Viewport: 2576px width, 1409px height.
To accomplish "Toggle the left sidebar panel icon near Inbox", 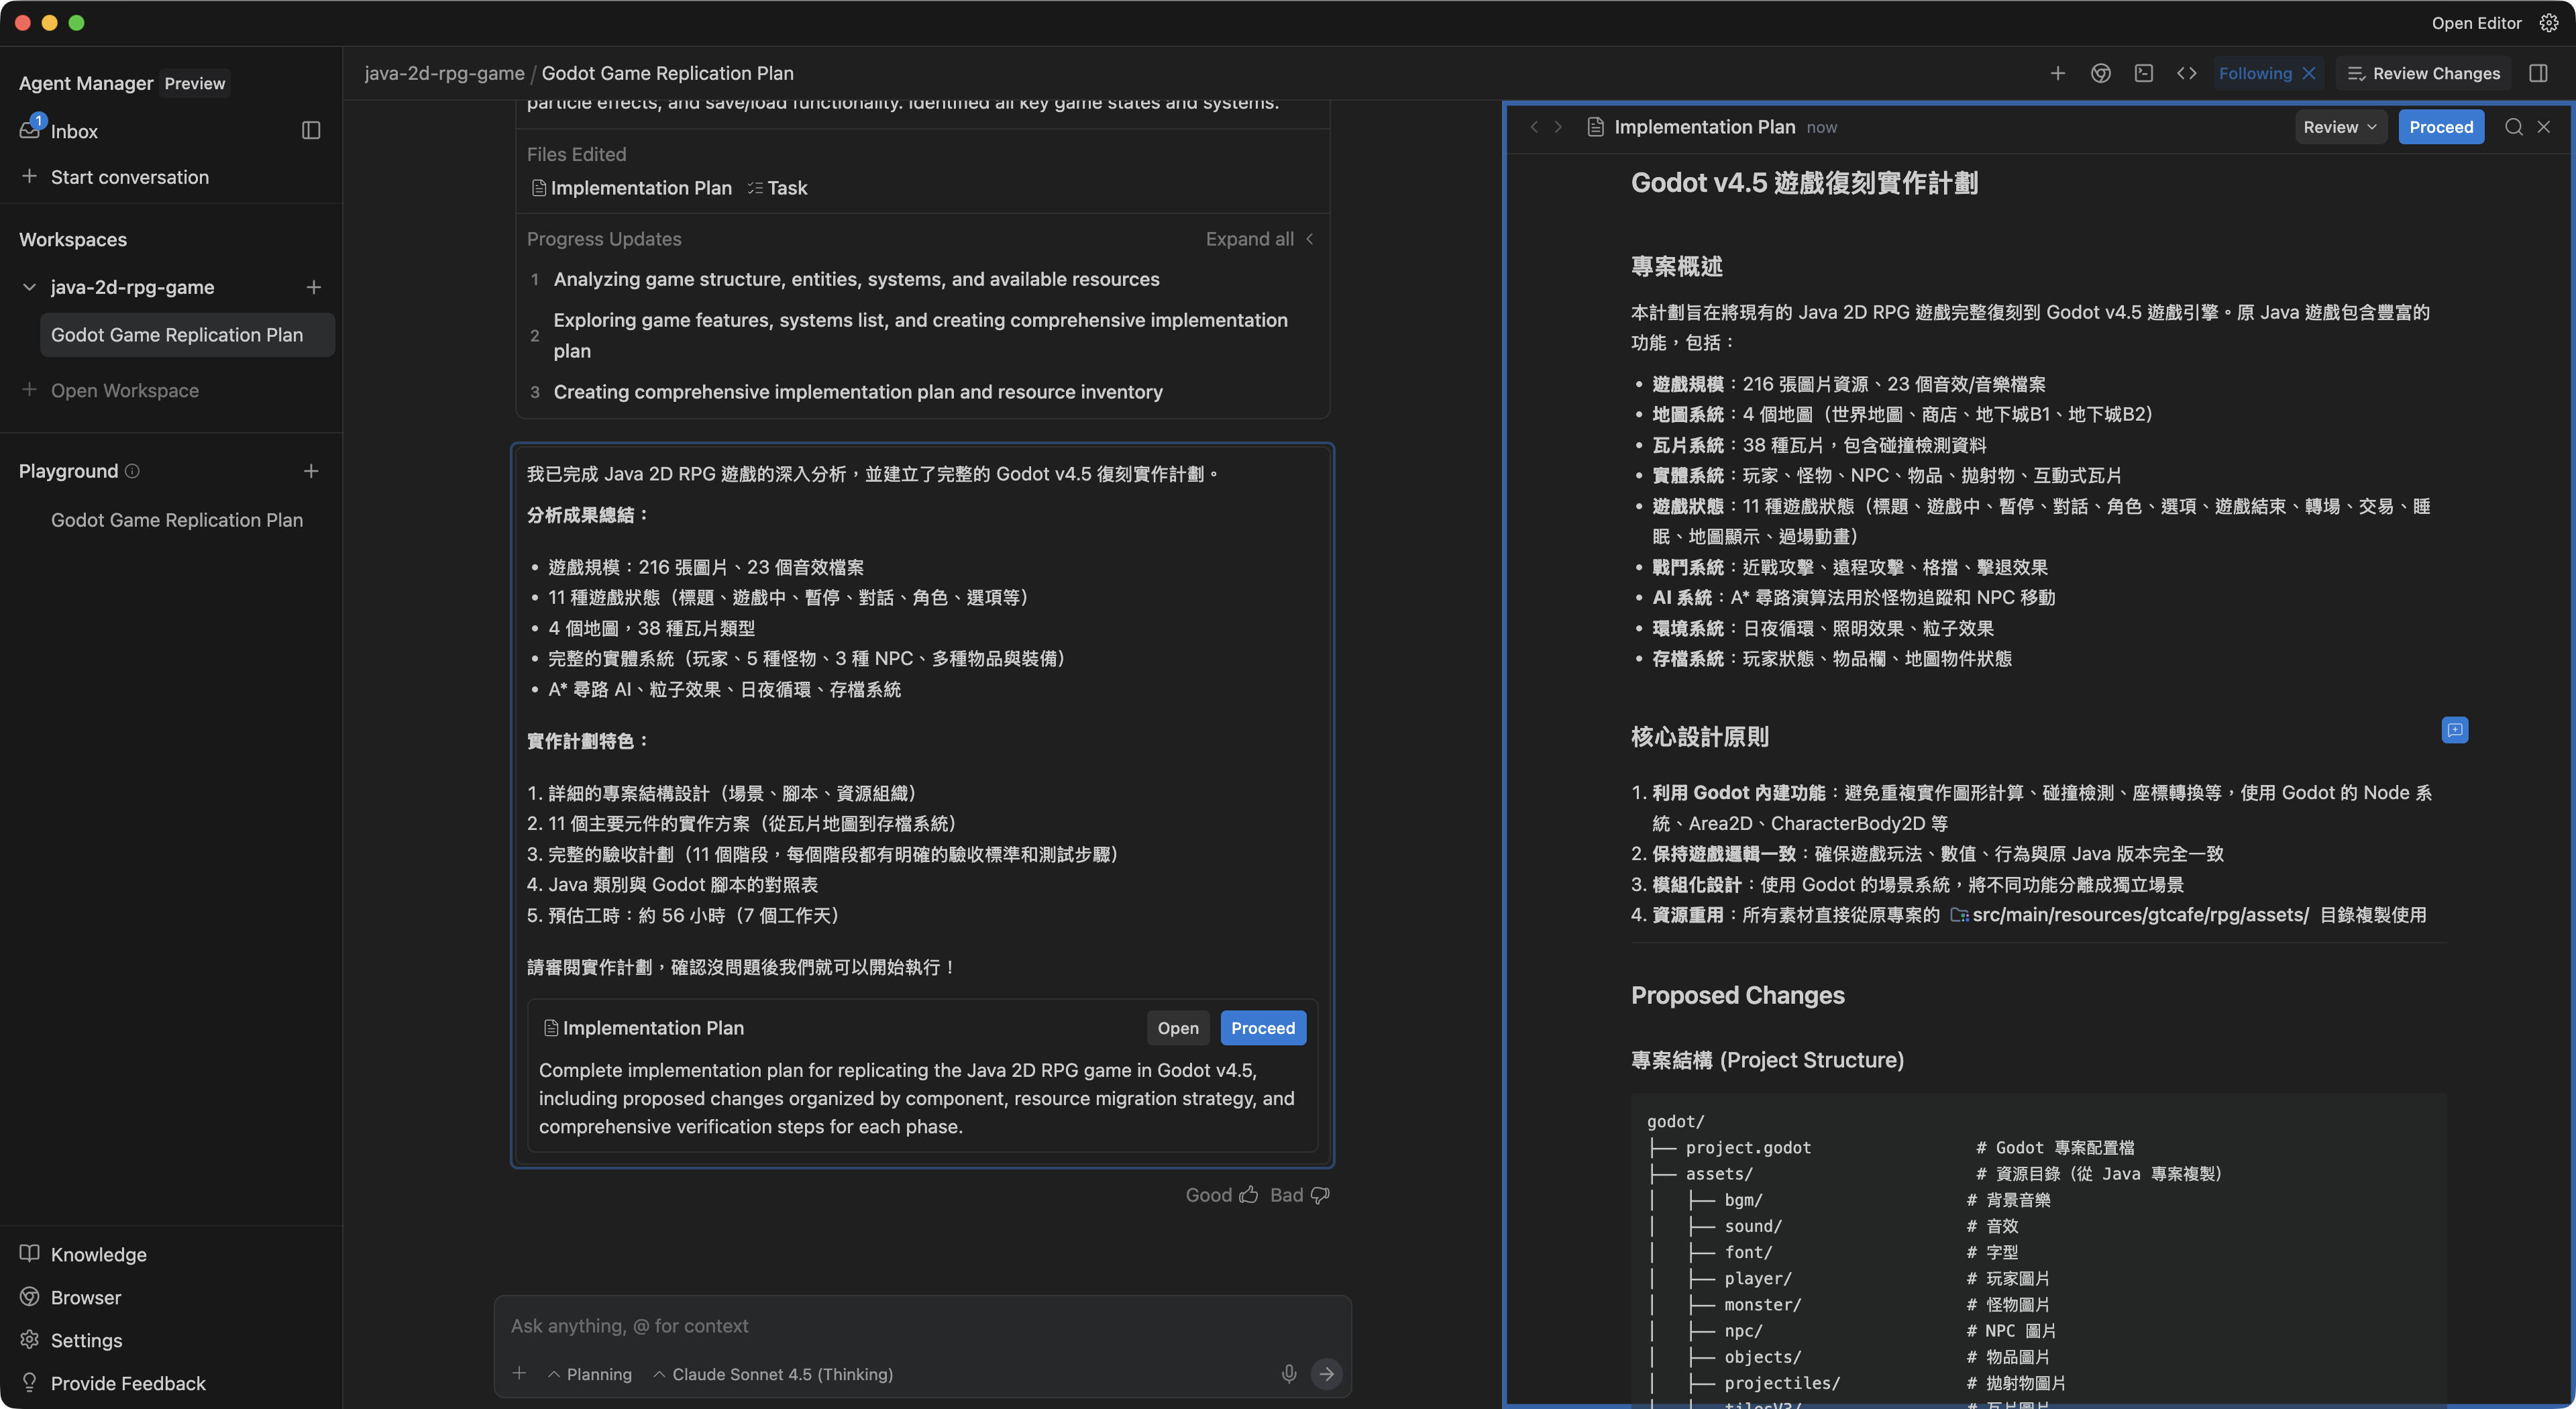I will (x=311, y=131).
